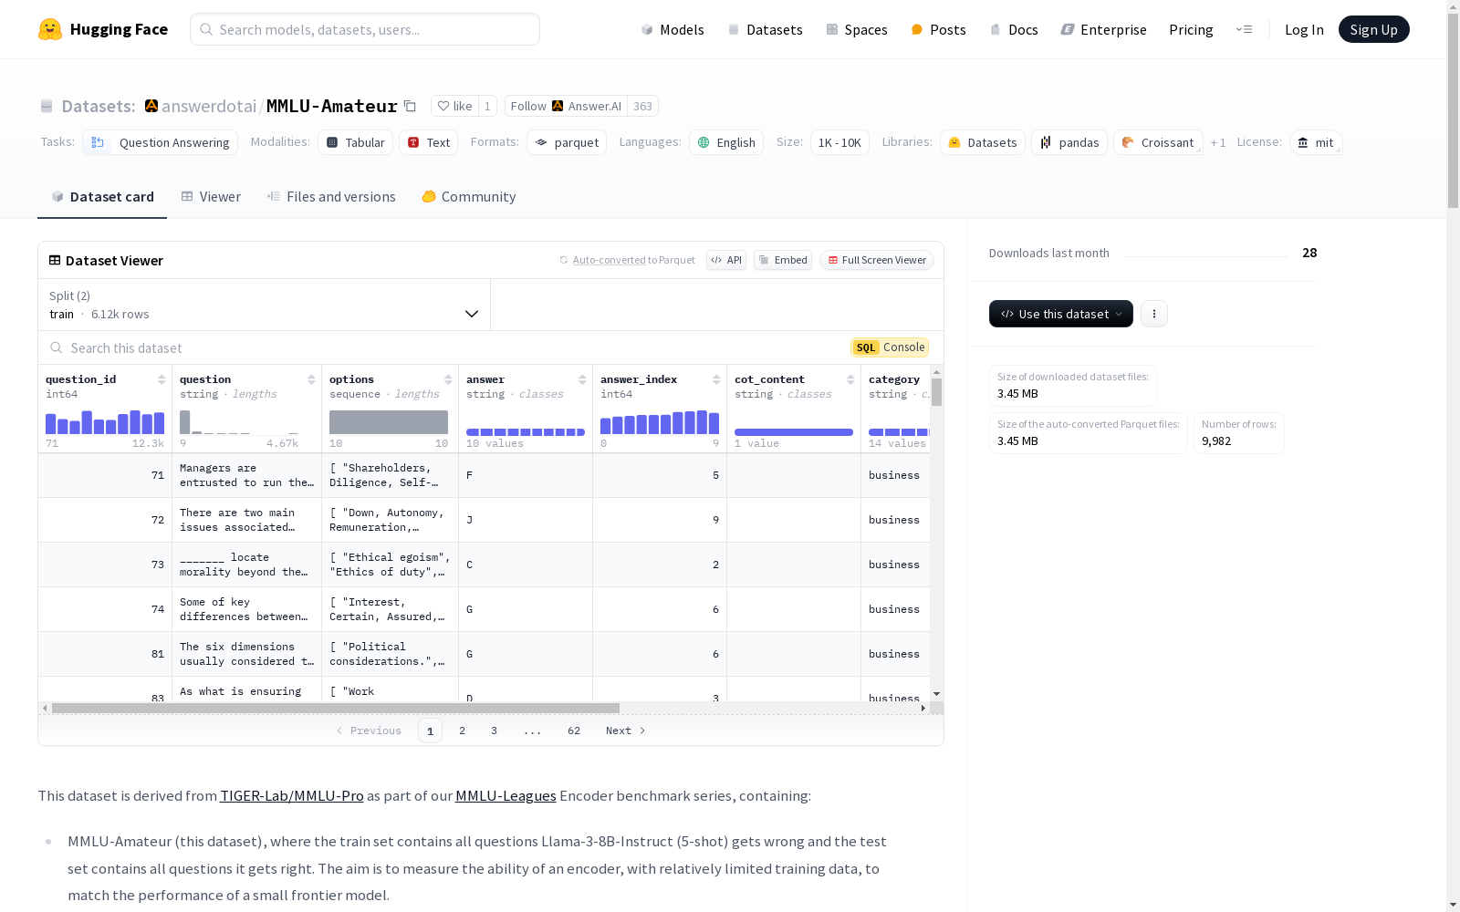Open the MMLU-Leagues link
This screenshot has width=1460, height=912.
tap(506, 795)
